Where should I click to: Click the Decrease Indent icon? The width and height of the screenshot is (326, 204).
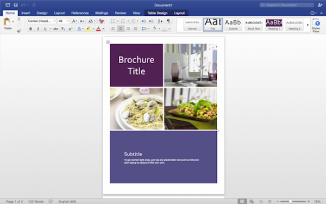coord(143,21)
